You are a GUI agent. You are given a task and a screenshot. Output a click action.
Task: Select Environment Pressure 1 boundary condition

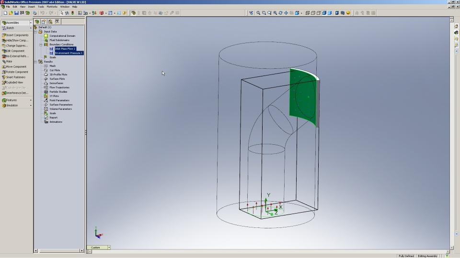tap(69, 53)
